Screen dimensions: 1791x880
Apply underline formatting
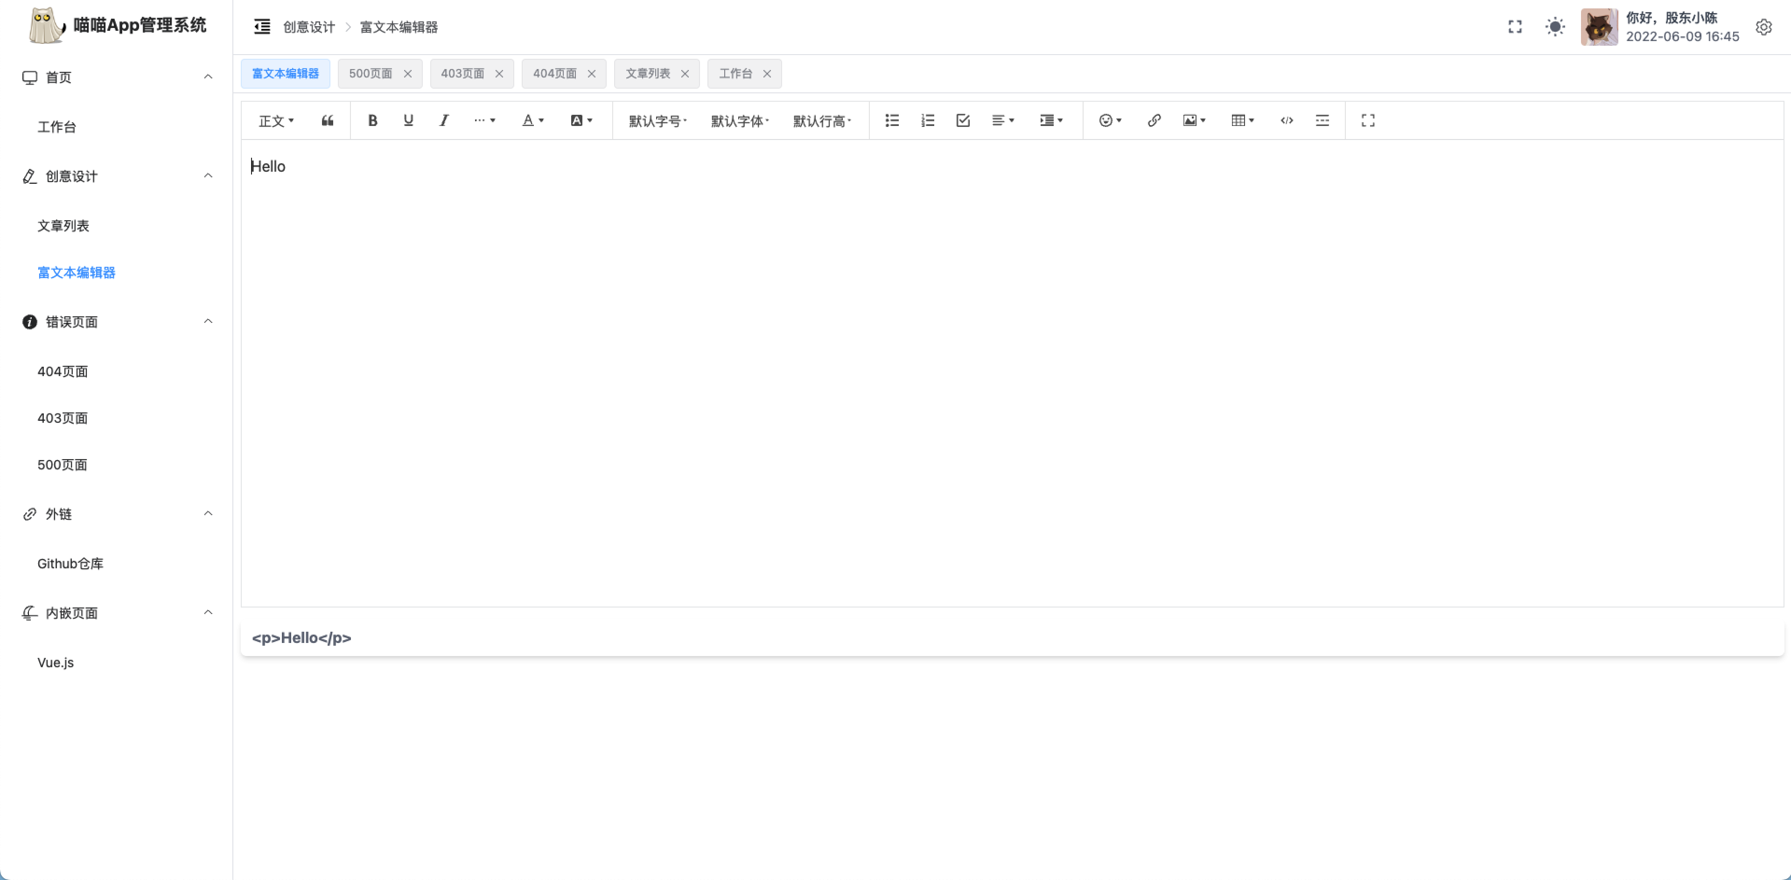[x=408, y=120]
